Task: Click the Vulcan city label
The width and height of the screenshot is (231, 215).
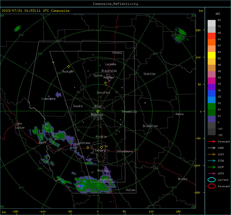Action: point(131,190)
